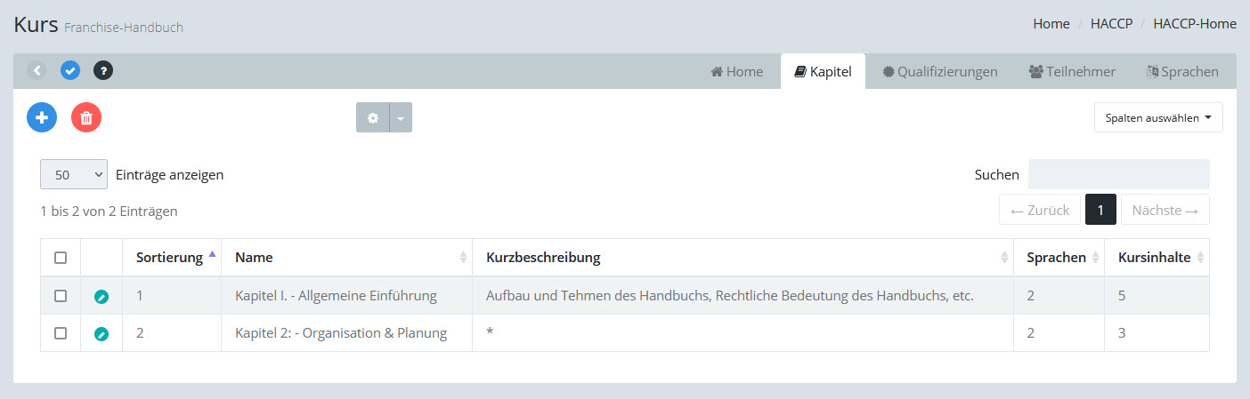This screenshot has width=1250, height=399.
Task: Edit Kapitel 2 using the pencil icon
Action: coord(101,333)
